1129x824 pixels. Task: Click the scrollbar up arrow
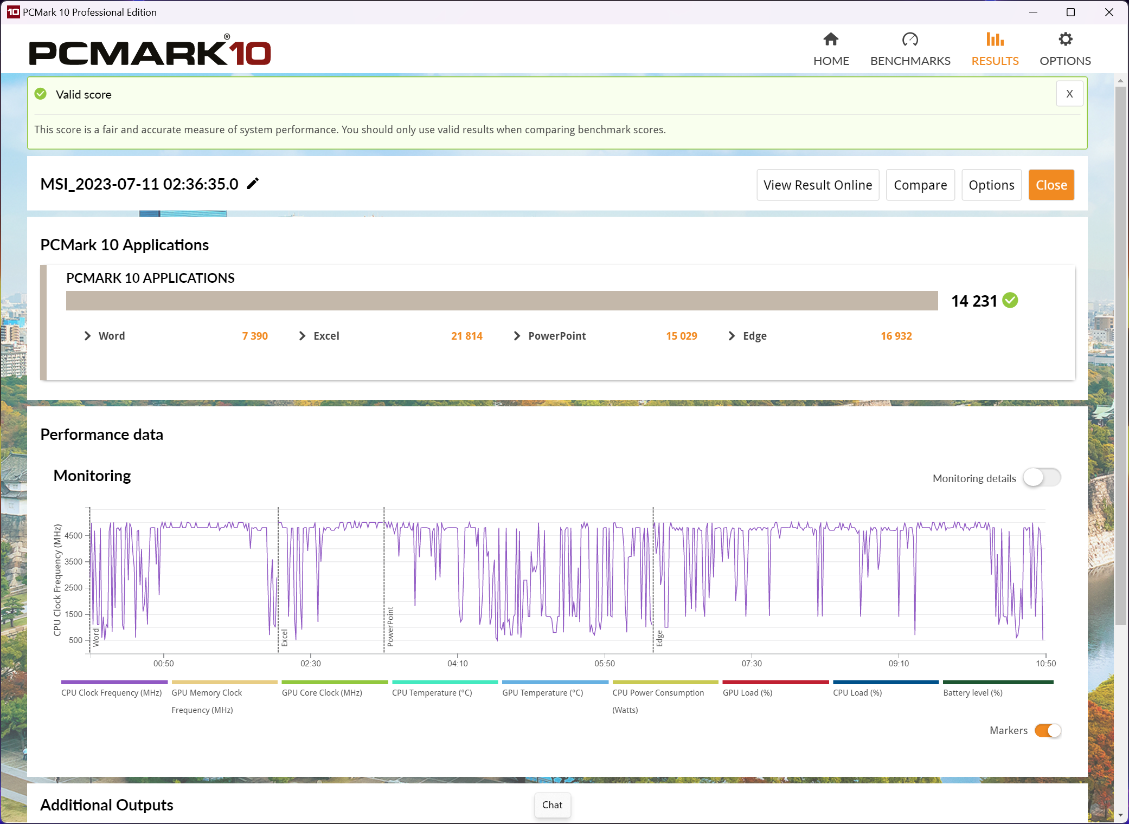[x=1120, y=81]
